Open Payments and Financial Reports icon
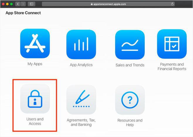The image size is (193, 137). pyautogui.click(x=172, y=44)
